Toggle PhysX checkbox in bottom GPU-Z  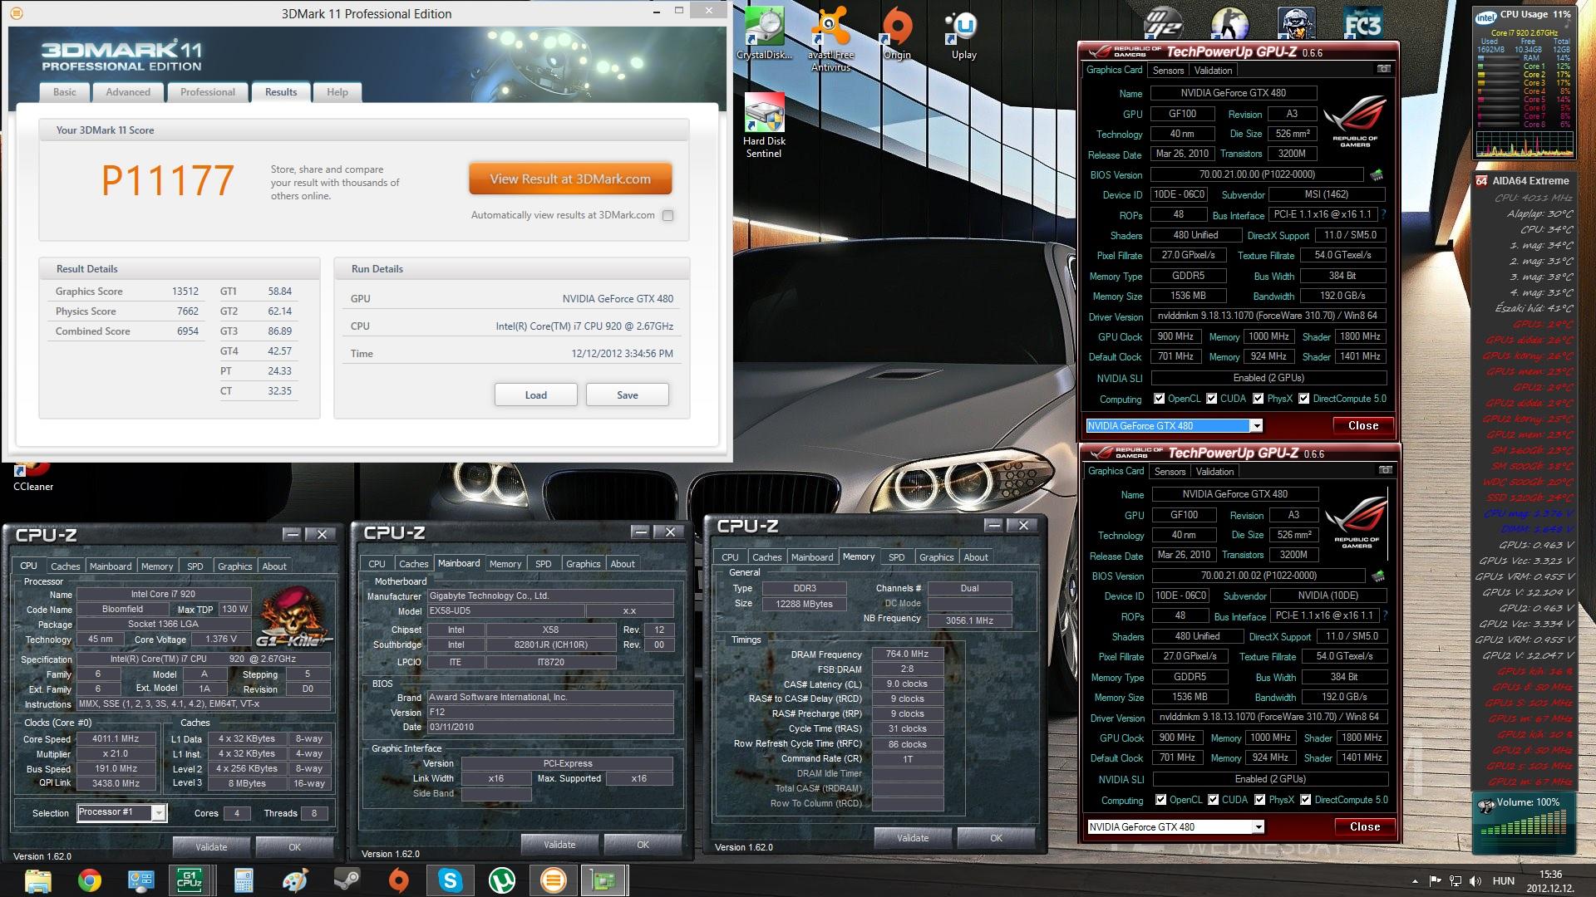tap(1261, 800)
